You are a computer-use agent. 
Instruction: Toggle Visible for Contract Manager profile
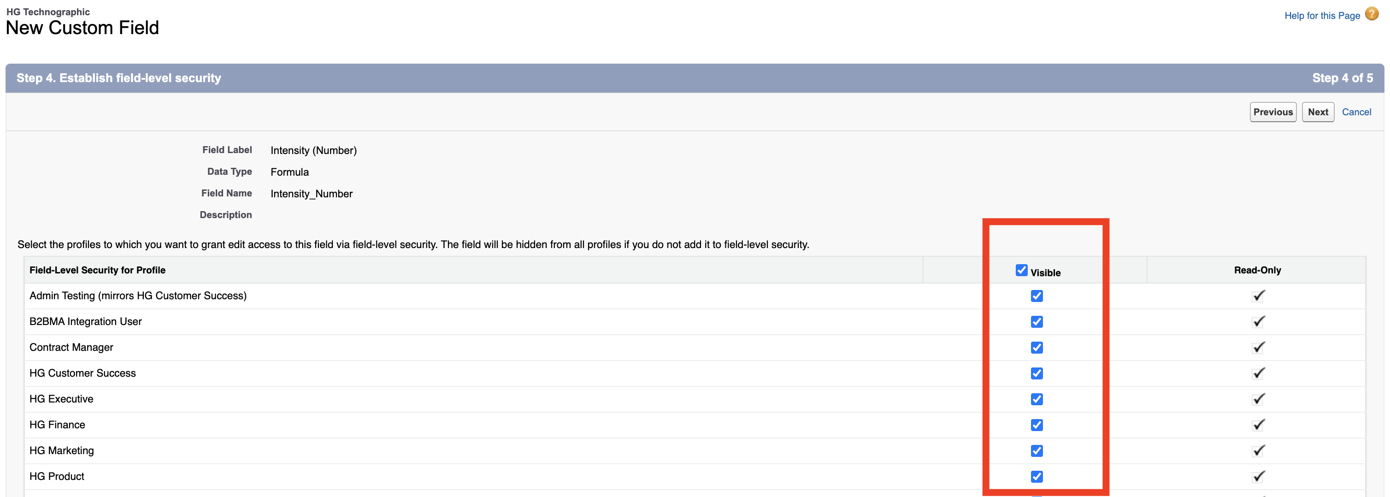(1037, 348)
